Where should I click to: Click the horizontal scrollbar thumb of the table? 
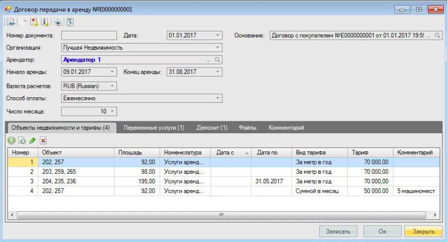[221, 215]
